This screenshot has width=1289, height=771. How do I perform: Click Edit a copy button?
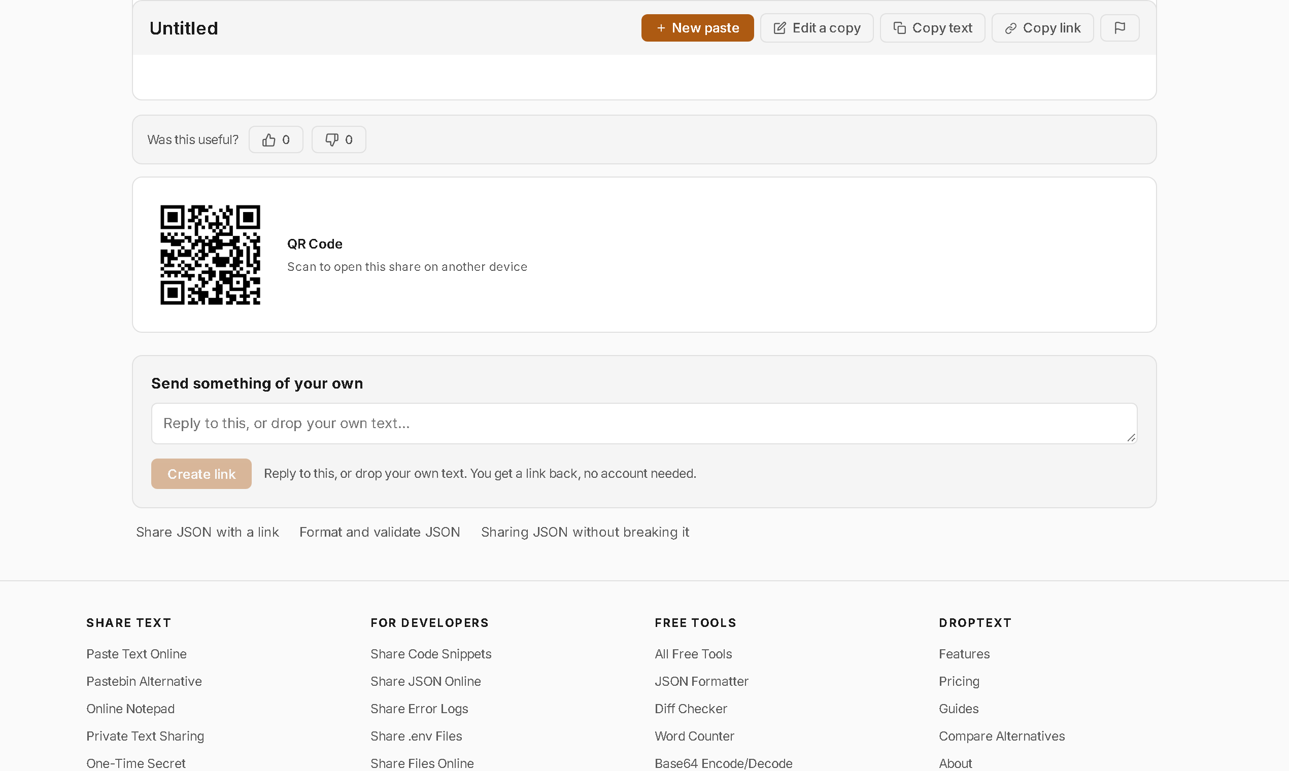click(817, 27)
